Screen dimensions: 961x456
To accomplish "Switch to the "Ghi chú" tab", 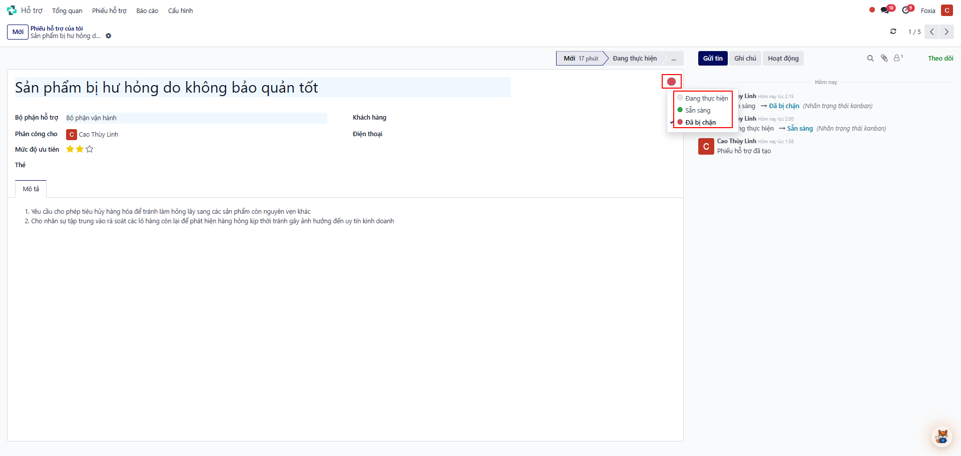I will pos(745,59).
